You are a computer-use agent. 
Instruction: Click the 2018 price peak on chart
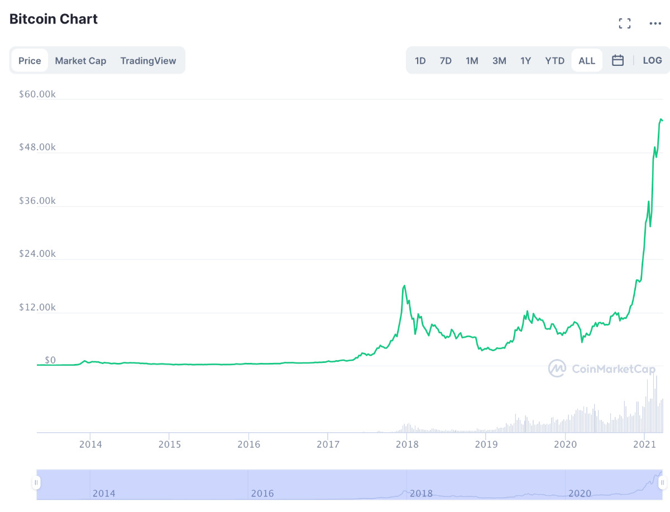(x=404, y=286)
